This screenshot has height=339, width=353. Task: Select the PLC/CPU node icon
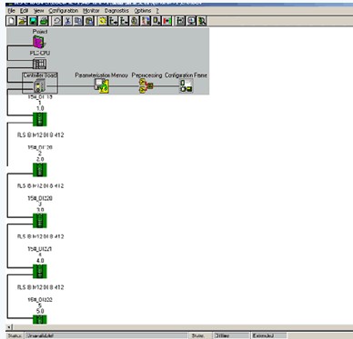click(39, 64)
